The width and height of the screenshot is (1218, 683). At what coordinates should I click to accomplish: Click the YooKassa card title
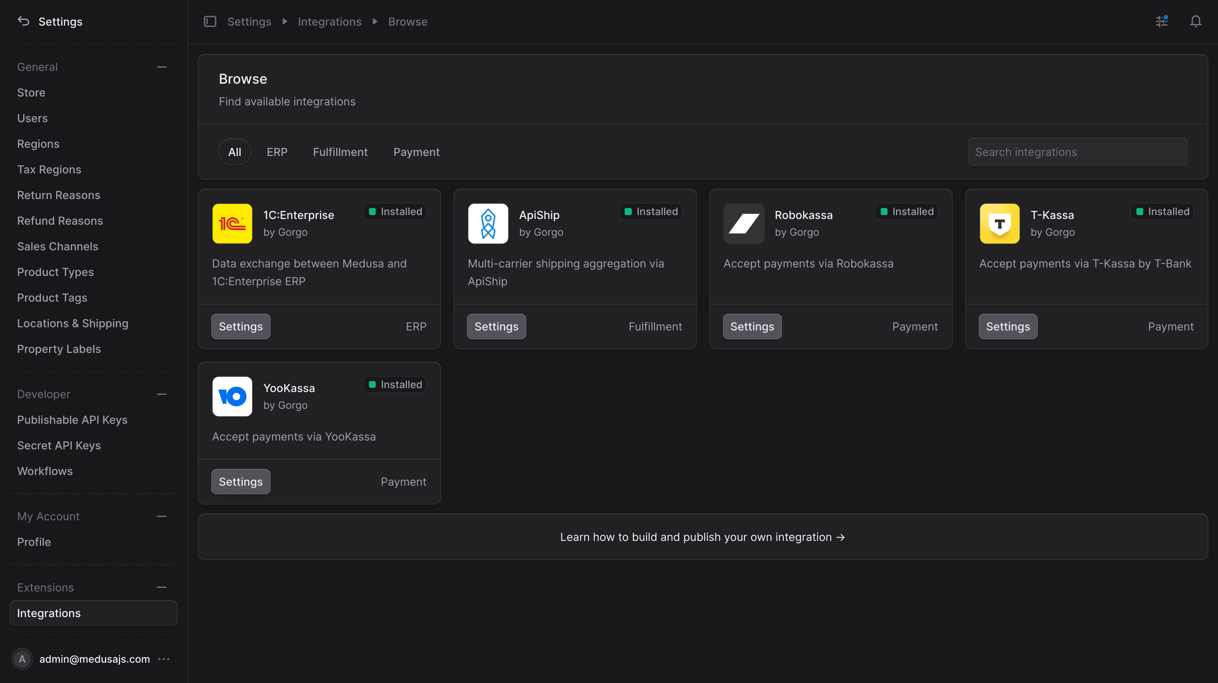coord(289,388)
